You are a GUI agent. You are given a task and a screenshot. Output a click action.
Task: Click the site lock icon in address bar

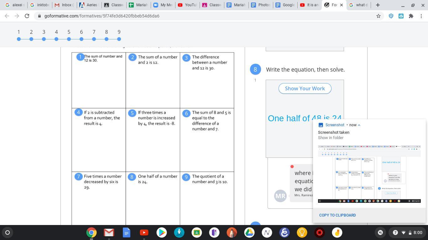tap(39, 16)
